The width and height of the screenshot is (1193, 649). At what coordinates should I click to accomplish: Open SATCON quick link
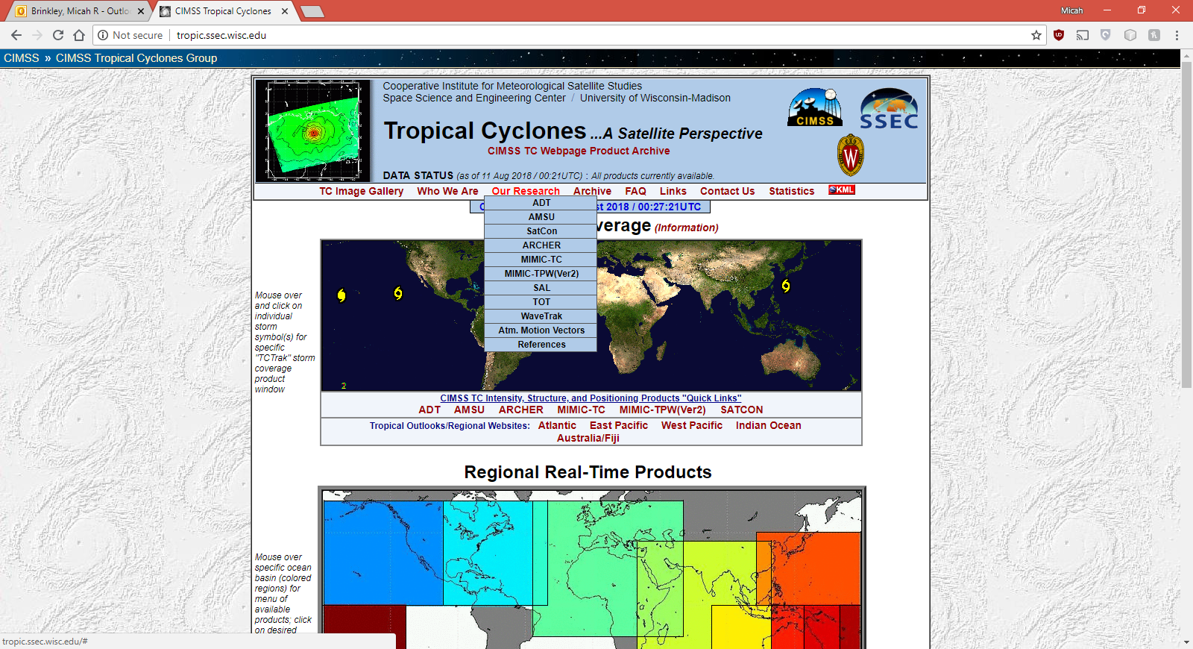742,410
